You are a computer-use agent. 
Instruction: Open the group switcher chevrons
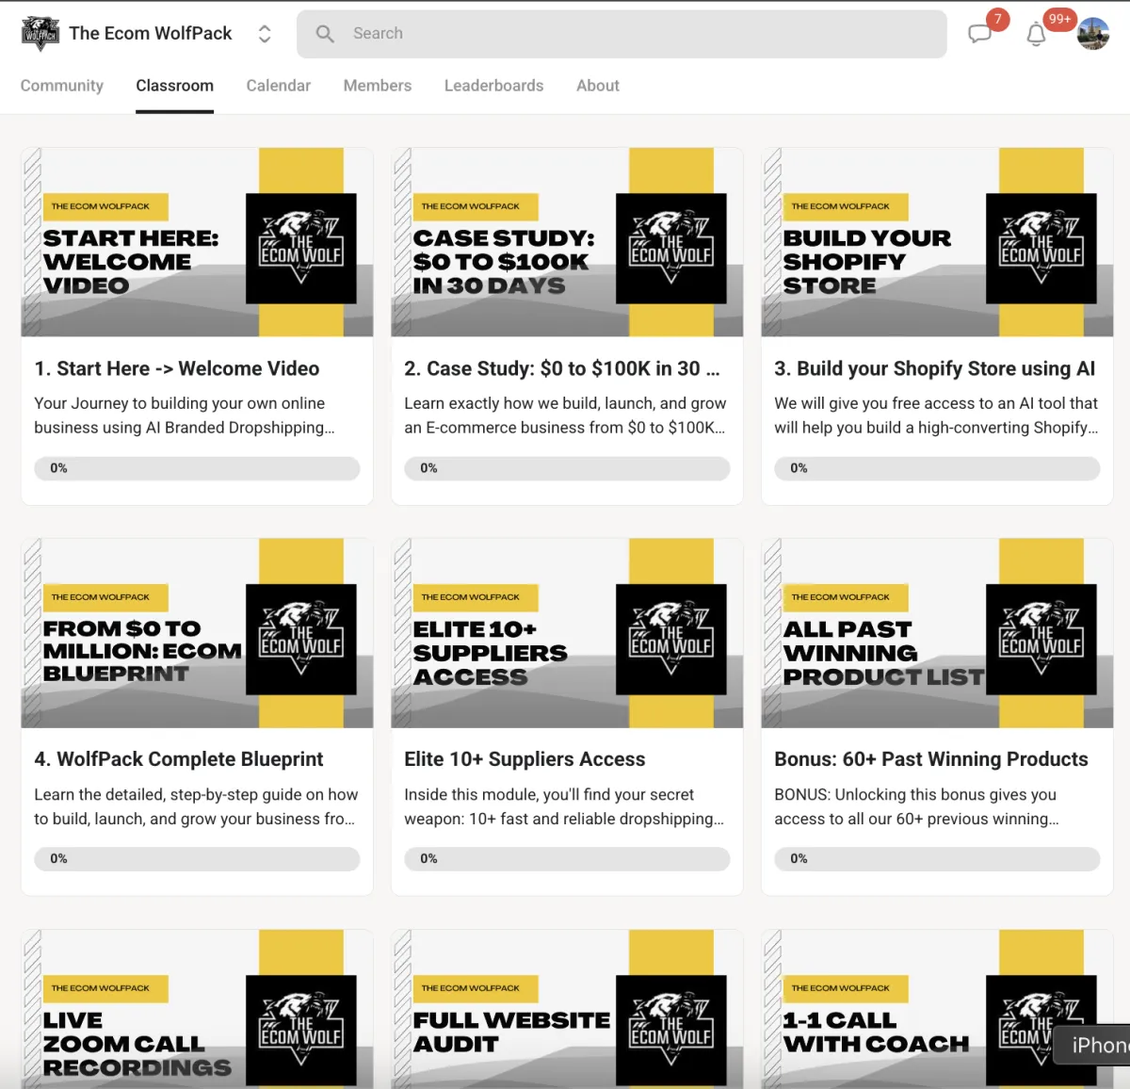pos(265,34)
